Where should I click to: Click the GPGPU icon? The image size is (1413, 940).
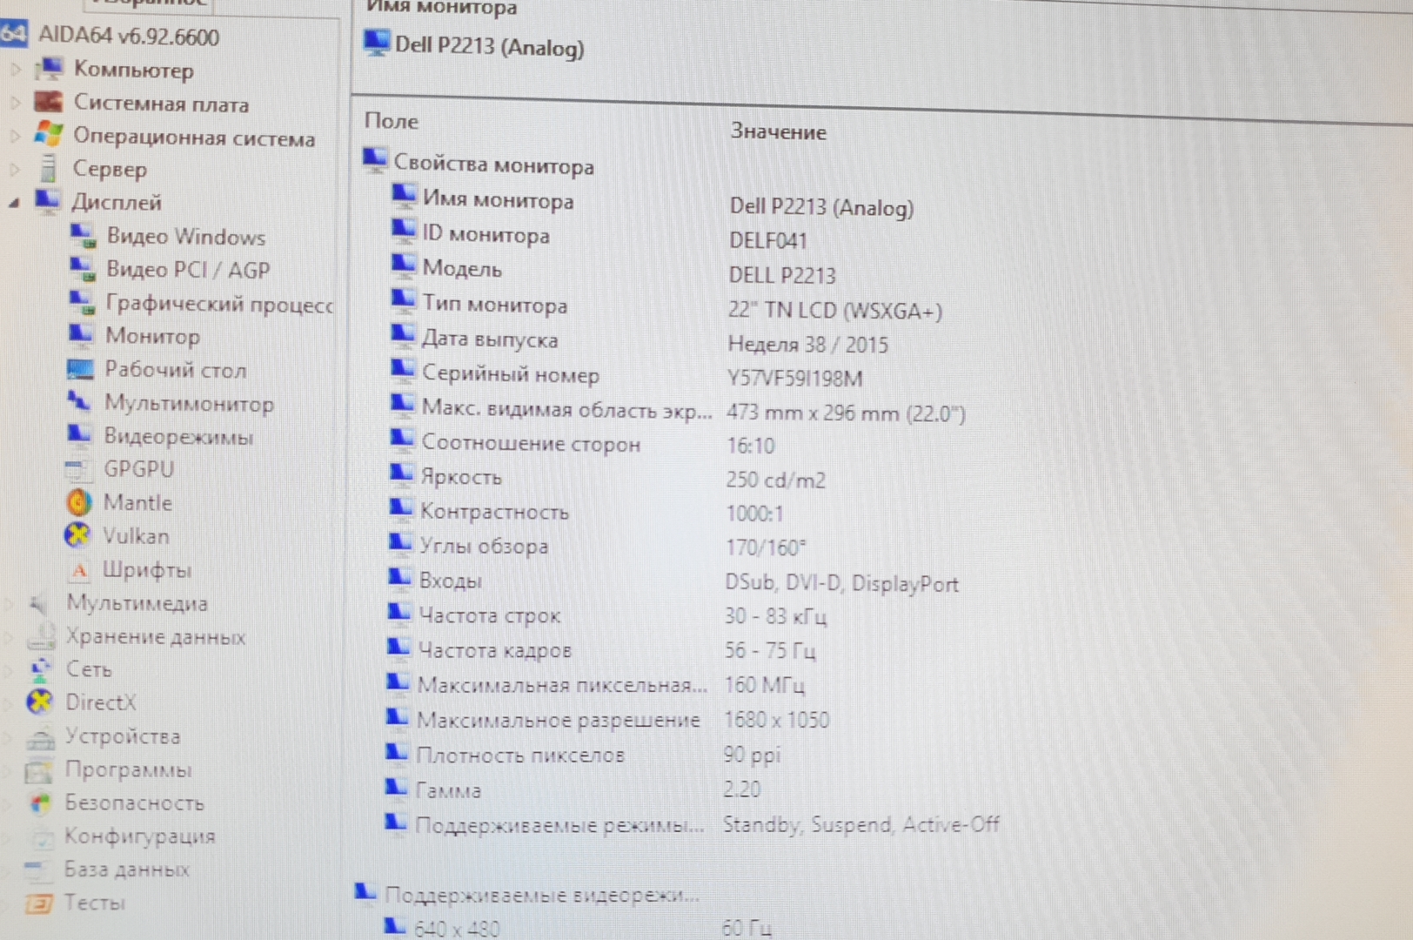[78, 469]
